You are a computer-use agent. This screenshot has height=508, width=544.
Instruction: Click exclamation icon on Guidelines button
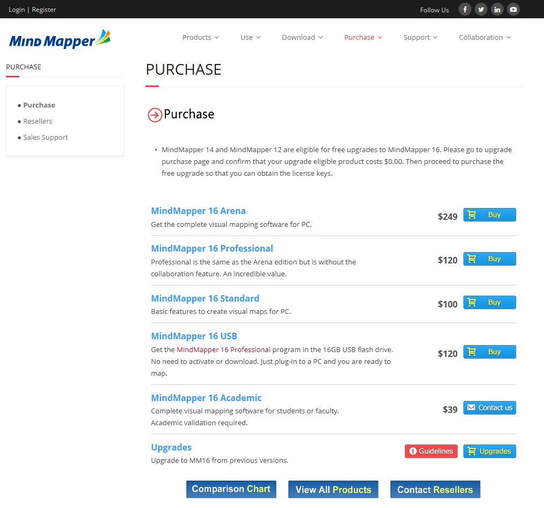click(412, 451)
